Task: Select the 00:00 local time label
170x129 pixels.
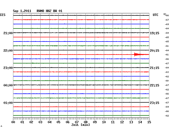Action: pyautogui.click(x=8, y=85)
